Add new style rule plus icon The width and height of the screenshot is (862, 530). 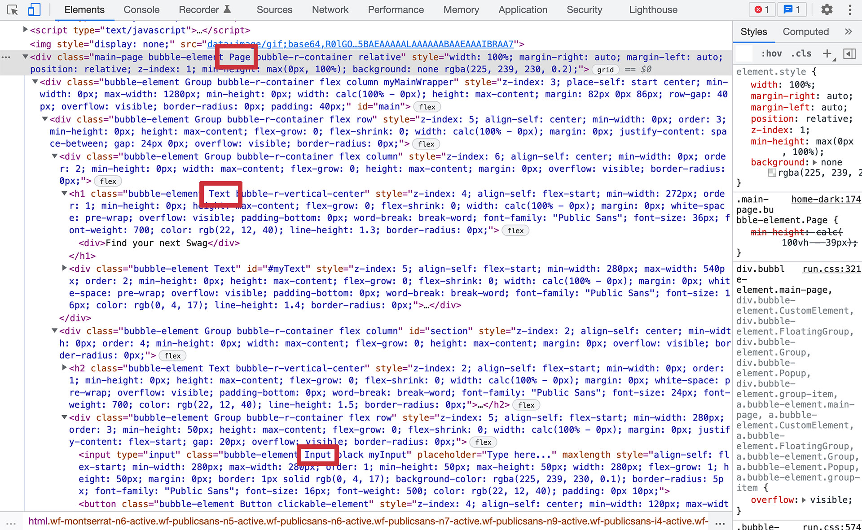pyautogui.click(x=827, y=54)
